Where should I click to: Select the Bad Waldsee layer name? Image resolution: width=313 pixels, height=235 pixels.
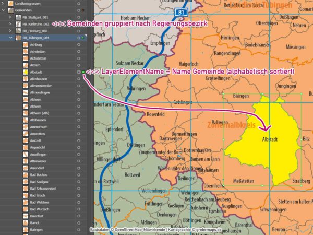coord(39,202)
